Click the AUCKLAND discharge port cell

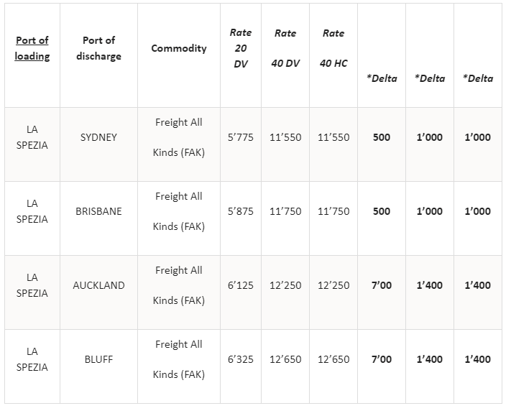point(98,285)
